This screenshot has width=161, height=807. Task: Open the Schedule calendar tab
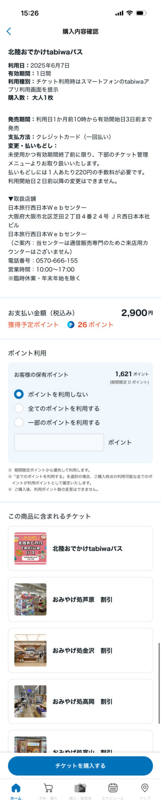pos(112,788)
